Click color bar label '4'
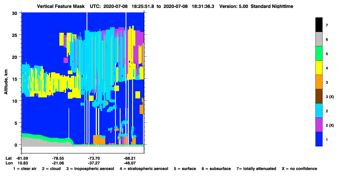The height and width of the screenshot is (176, 343). (x=327, y=68)
